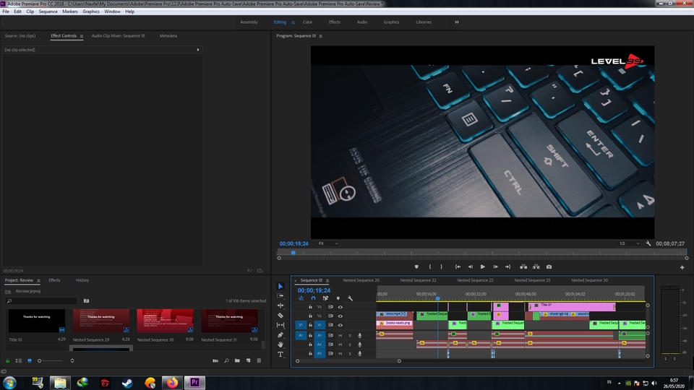Add marker in timeline panel
694x390 pixels.
338,298
